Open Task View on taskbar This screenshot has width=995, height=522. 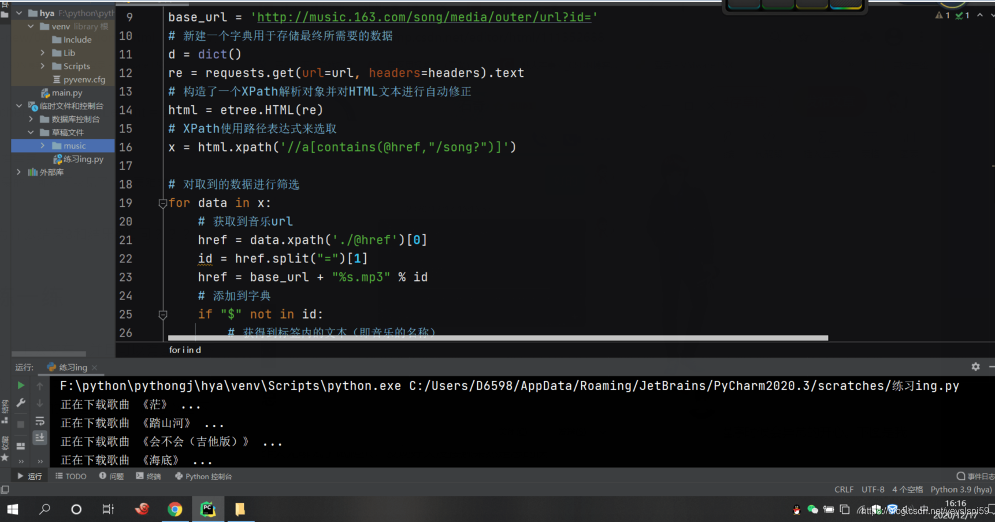[108, 509]
